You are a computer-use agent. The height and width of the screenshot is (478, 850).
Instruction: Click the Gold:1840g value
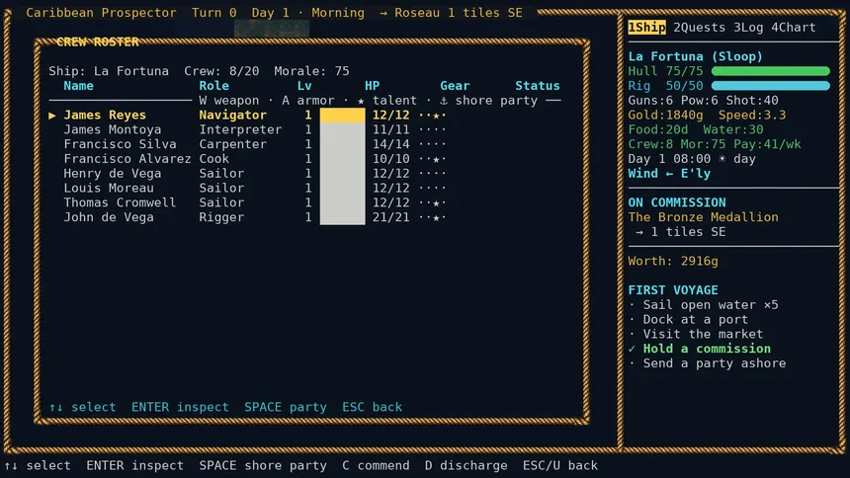665,115
